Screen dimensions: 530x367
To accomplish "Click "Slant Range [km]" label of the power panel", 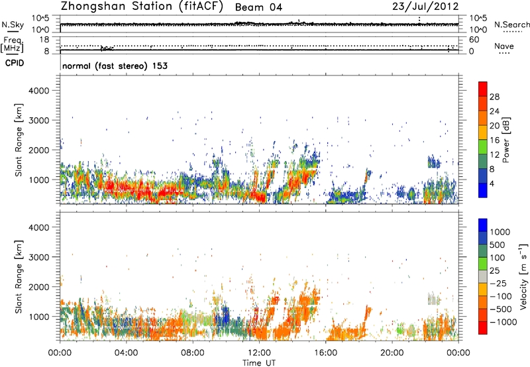I will (19, 140).
